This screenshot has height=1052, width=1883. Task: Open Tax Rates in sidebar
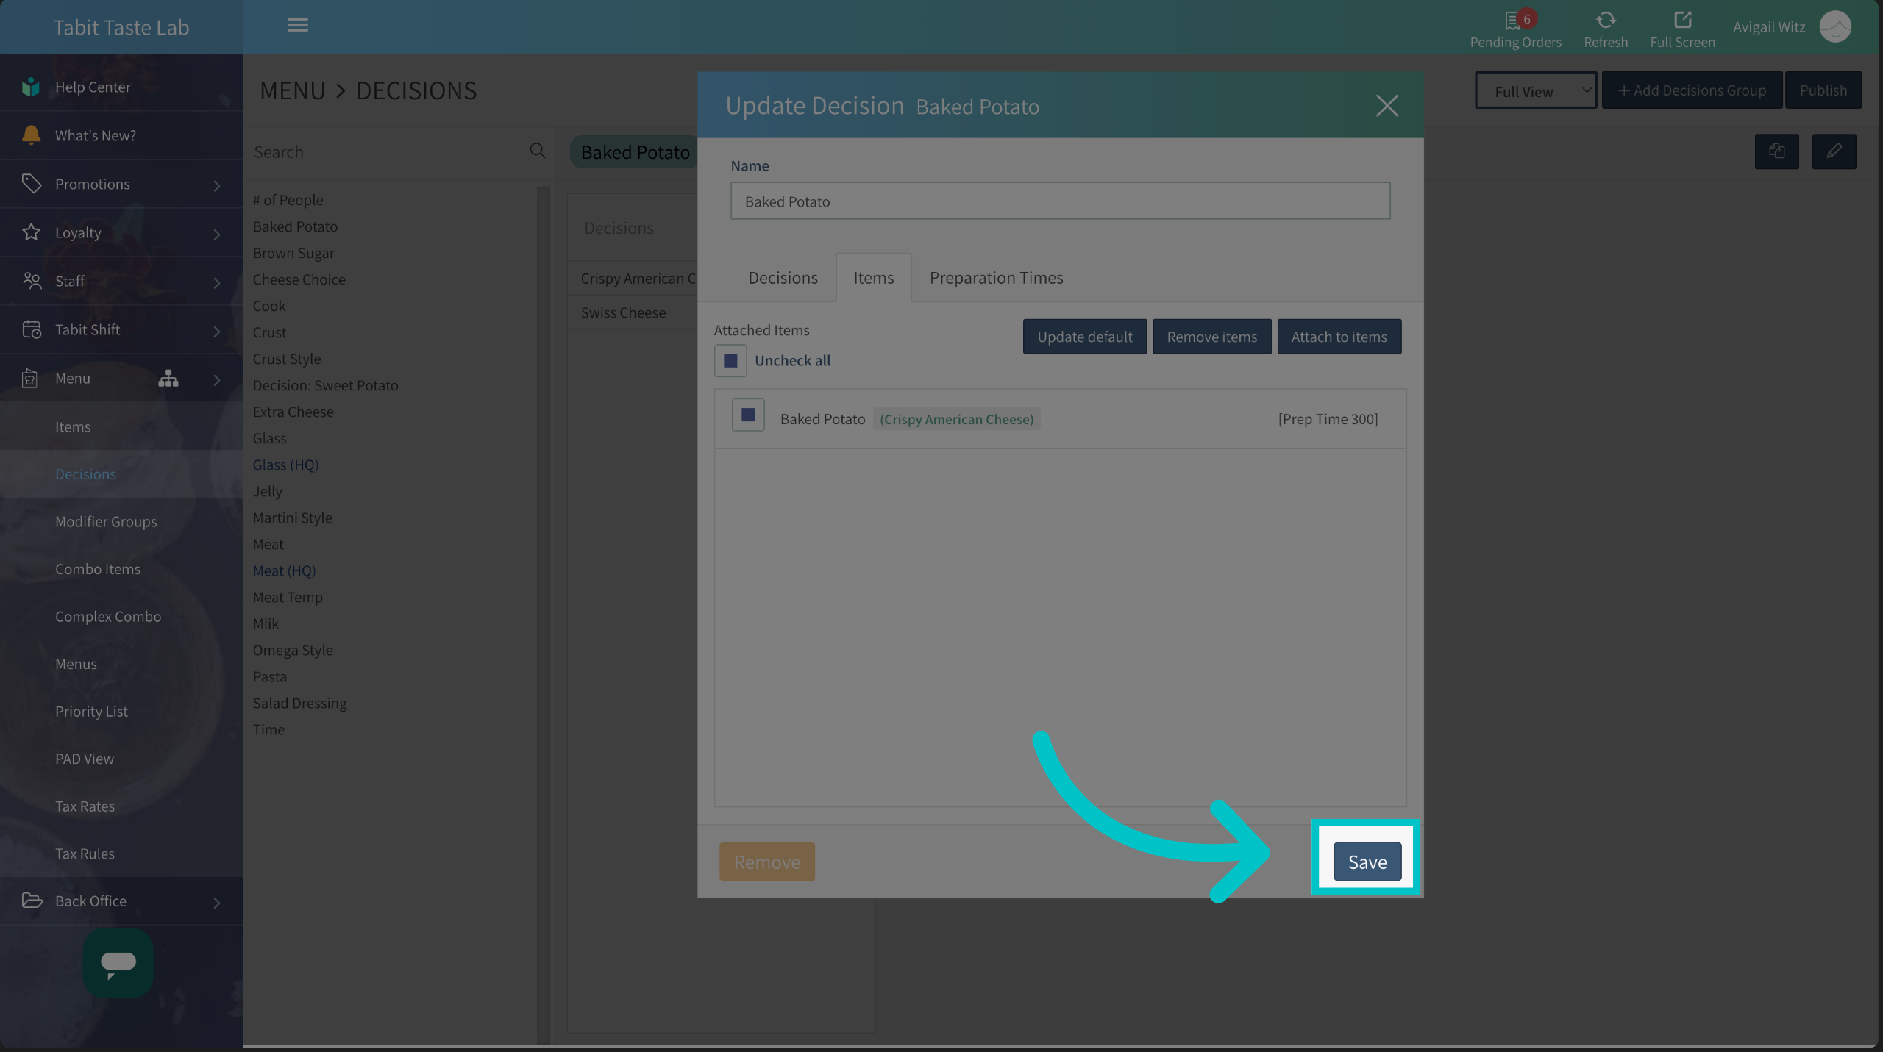pos(85,806)
